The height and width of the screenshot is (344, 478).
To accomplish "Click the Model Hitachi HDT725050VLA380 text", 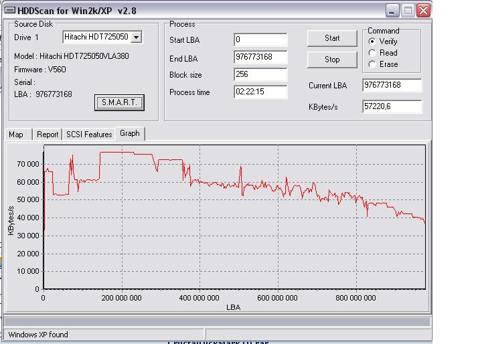I will [x=72, y=56].
